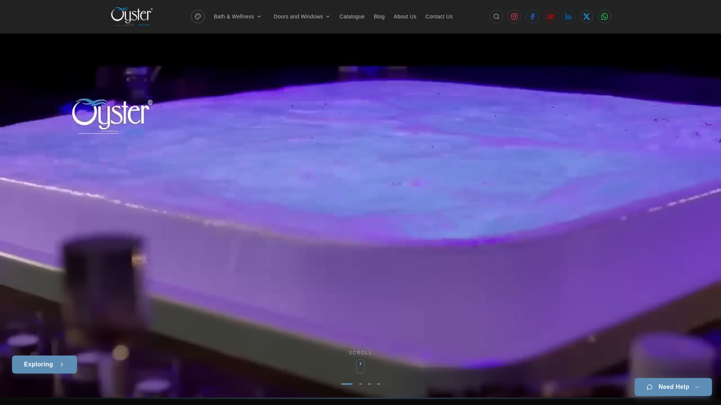This screenshot has width=721, height=405.
Task: Click the Exploring button
Action: click(44, 364)
